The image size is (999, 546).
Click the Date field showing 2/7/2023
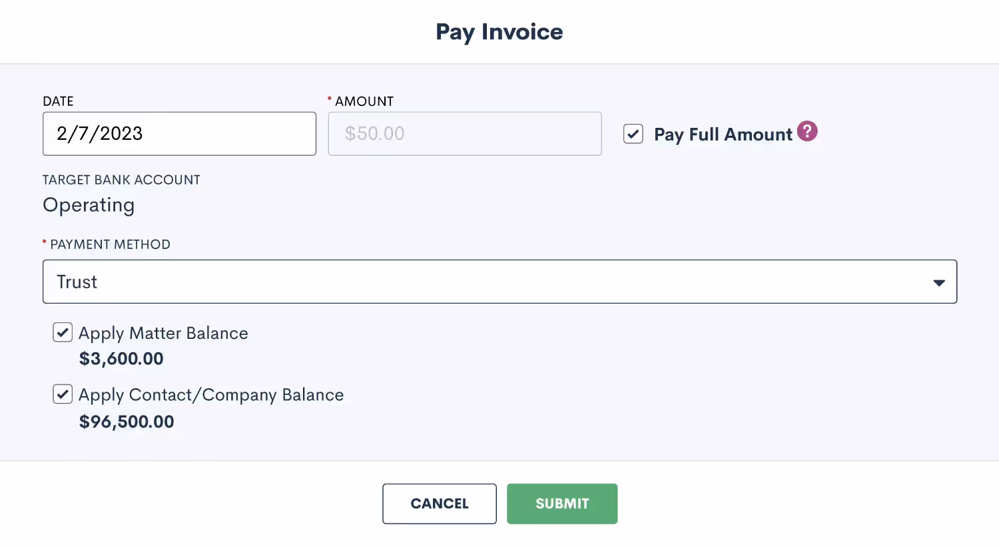(x=179, y=134)
